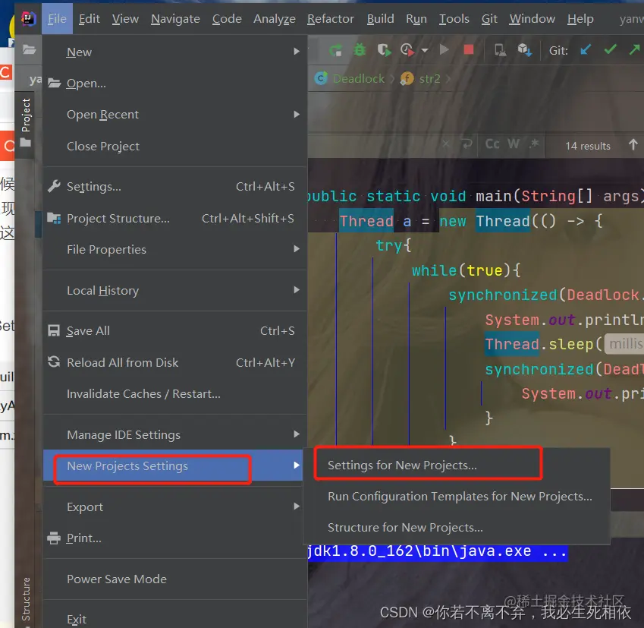Toggle Words W search option
Screen dimensions: 644x628
pos(514,144)
